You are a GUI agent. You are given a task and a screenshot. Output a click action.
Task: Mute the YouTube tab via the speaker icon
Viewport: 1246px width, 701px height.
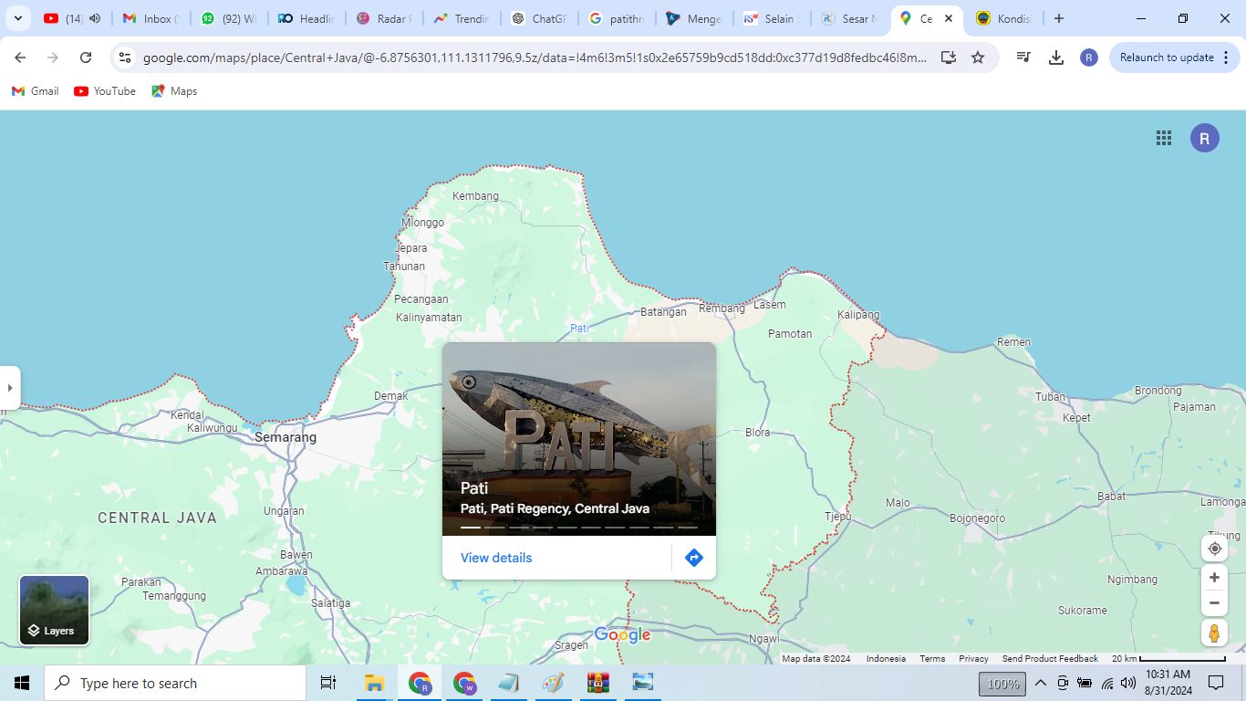(x=95, y=18)
